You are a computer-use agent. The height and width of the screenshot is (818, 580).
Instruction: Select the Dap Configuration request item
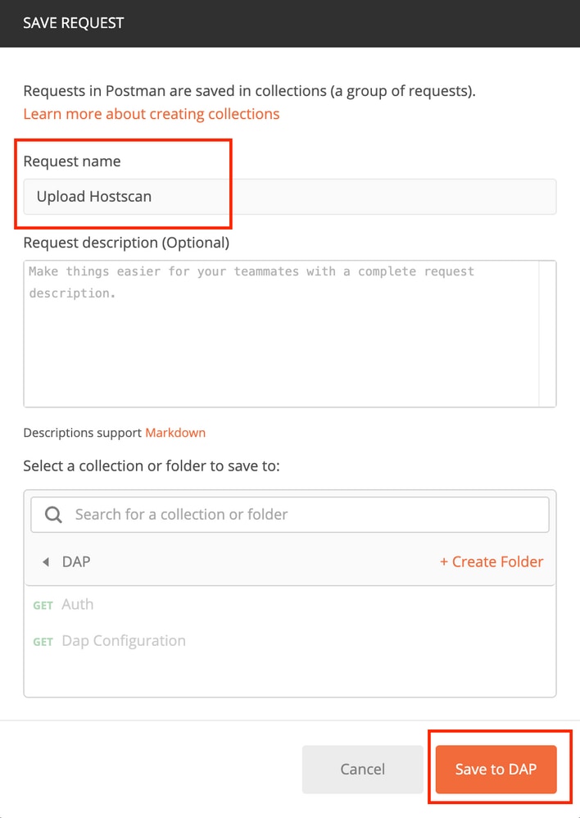(124, 641)
